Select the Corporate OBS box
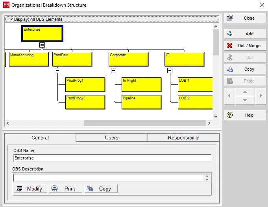The height and width of the screenshot is (207, 268). (x=129, y=59)
